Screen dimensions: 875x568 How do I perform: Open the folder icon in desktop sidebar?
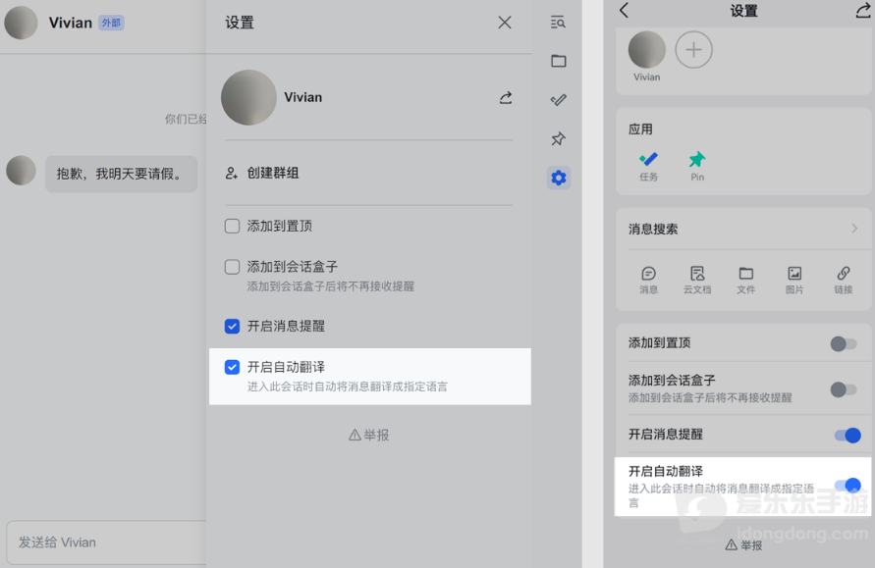click(558, 61)
